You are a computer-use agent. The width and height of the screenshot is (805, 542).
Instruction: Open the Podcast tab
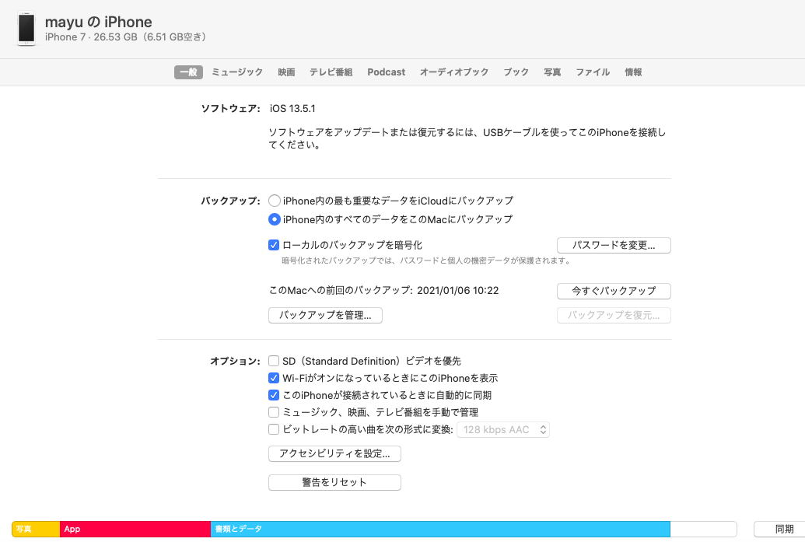click(386, 72)
